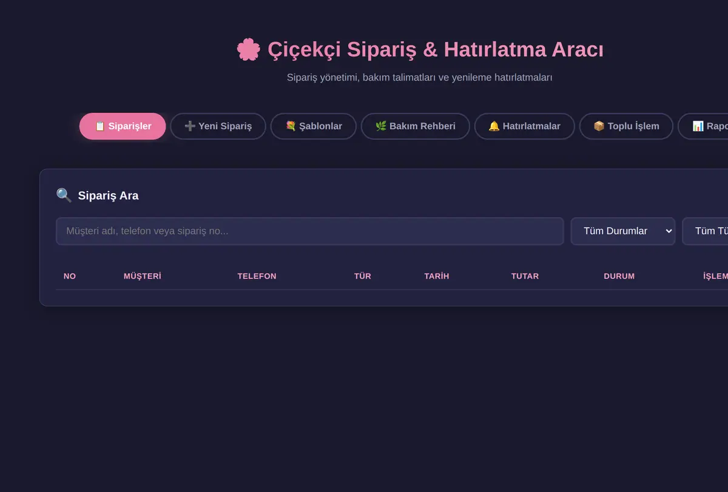Click the DURUM column header

coord(619,276)
